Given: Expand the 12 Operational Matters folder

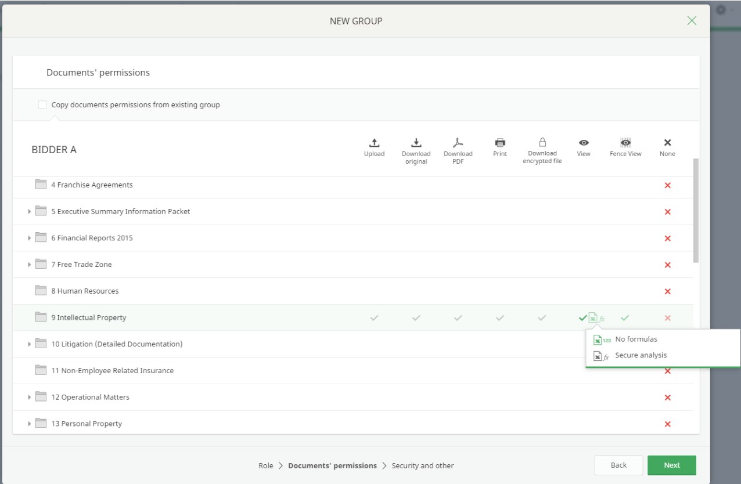Looking at the screenshot, I should tap(29, 397).
